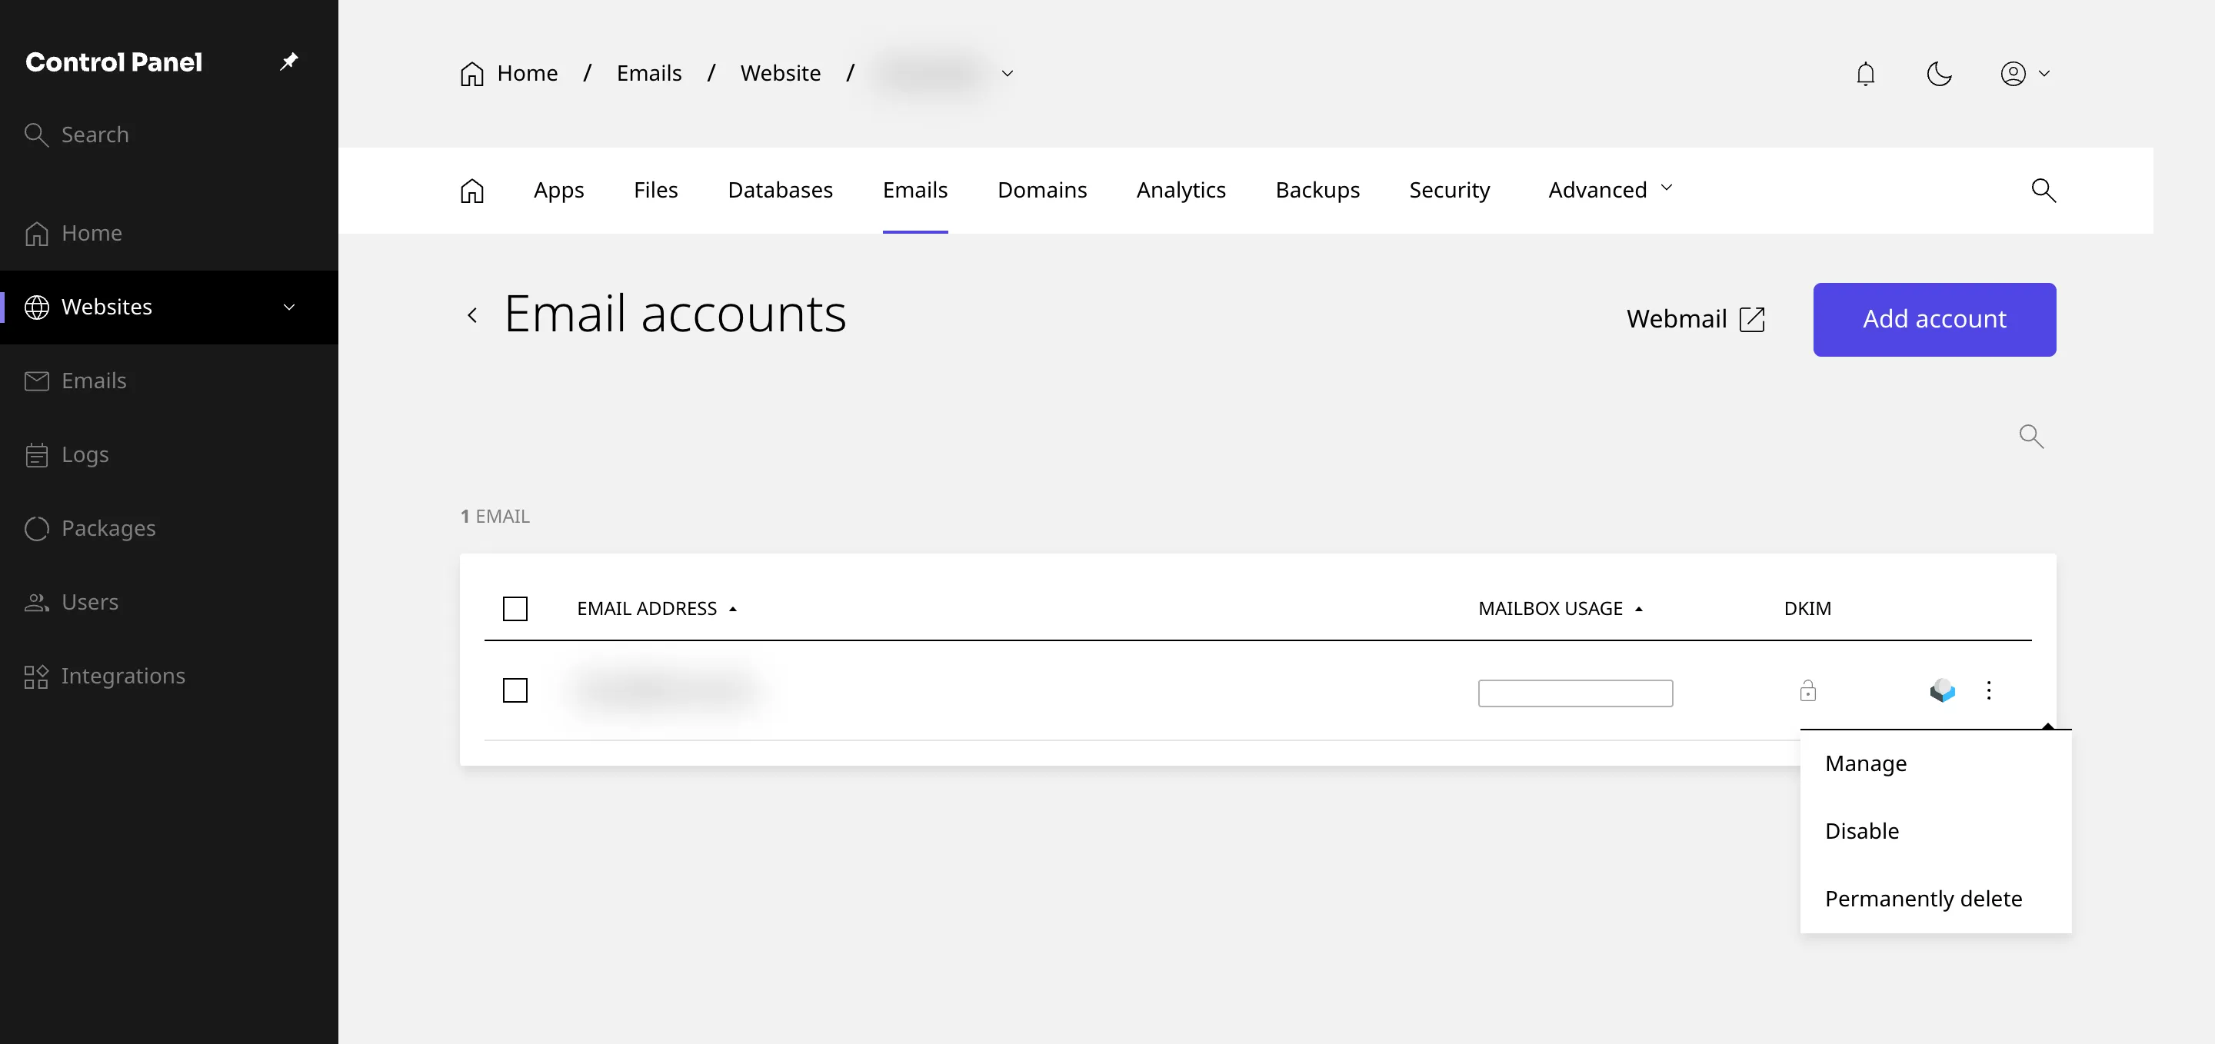
Task: Expand the Websites sidebar chevron
Action: point(289,307)
